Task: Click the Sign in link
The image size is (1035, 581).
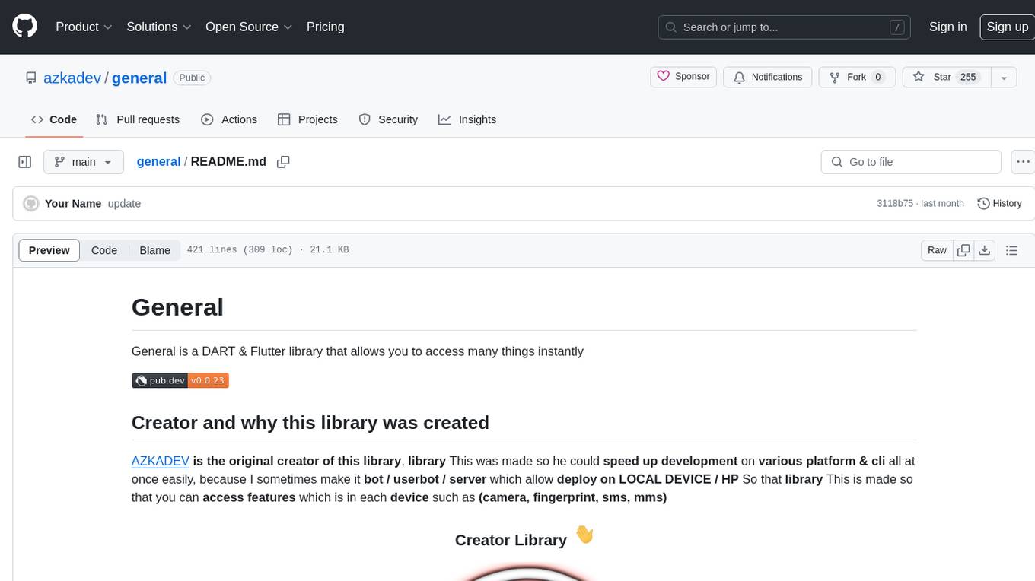Action: (947, 27)
